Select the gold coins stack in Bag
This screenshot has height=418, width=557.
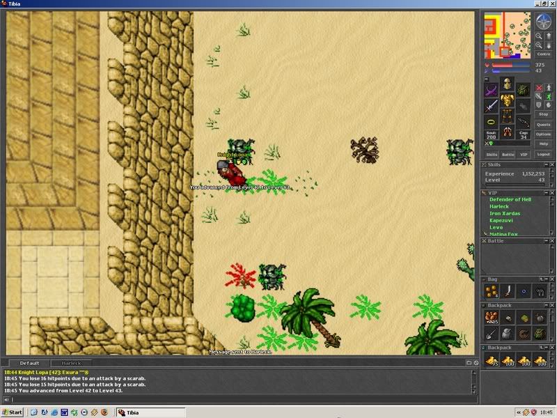click(492, 291)
